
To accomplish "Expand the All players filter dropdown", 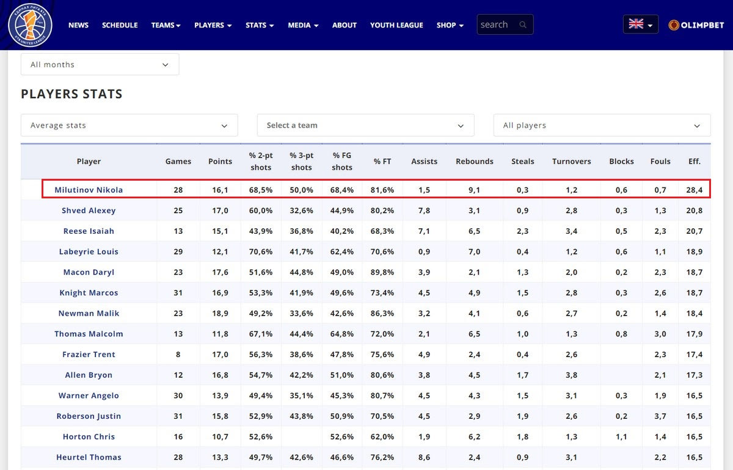I will tap(602, 125).
